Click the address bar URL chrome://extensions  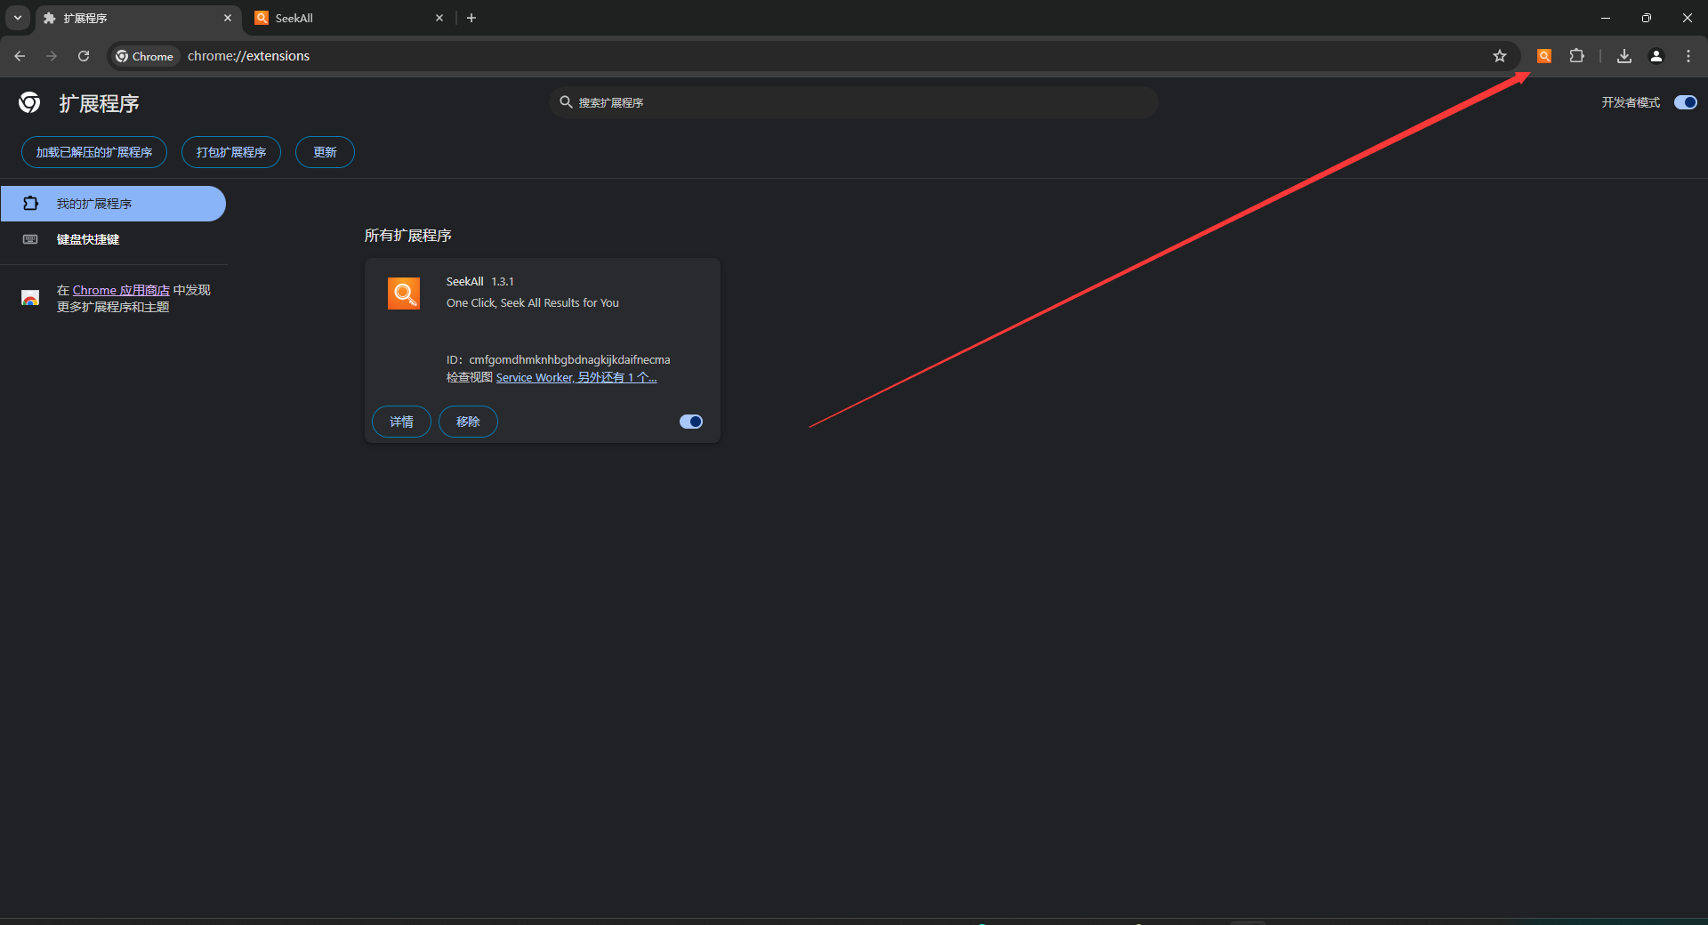tap(248, 56)
